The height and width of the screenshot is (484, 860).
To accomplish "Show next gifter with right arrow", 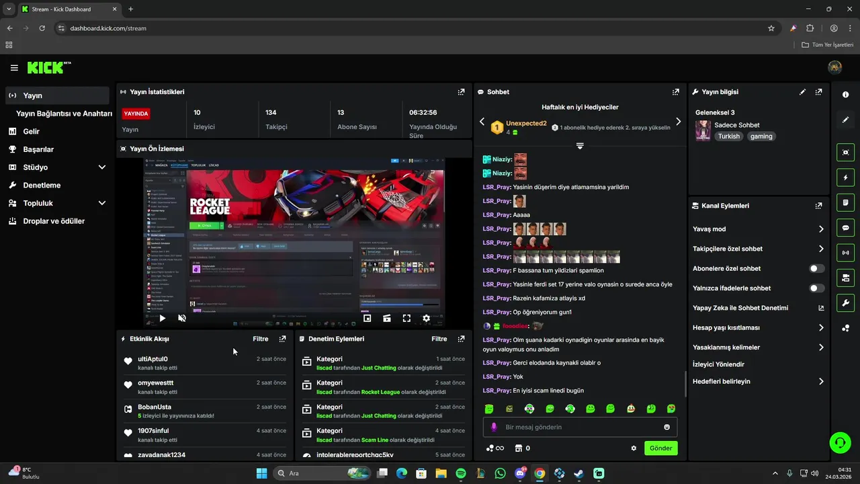I will click(678, 122).
